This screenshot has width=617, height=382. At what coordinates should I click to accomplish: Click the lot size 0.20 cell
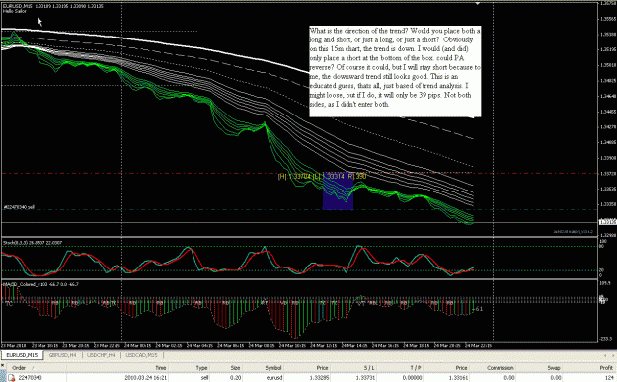point(235,378)
